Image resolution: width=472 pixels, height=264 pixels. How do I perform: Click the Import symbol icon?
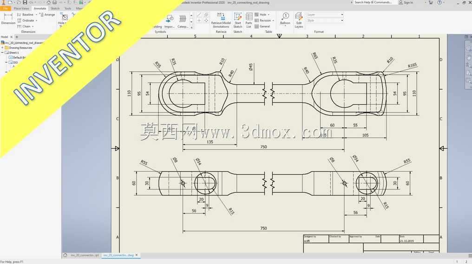click(x=170, y=21)
